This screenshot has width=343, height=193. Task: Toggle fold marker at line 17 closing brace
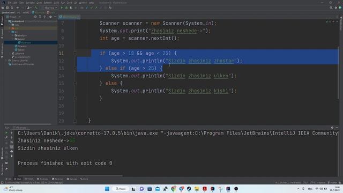75,99
